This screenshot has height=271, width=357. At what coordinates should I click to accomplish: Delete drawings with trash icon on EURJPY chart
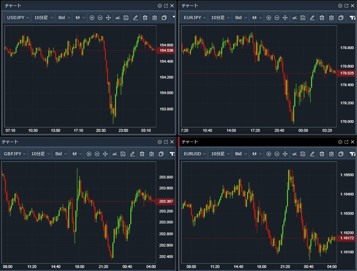coord(322,17)
